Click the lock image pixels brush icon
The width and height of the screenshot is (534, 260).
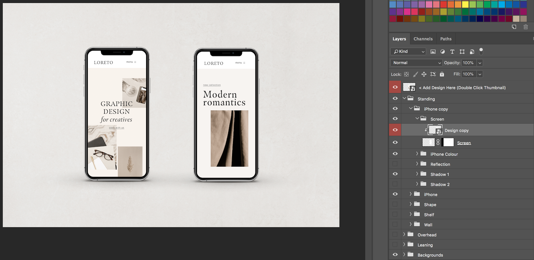(415, 74)
